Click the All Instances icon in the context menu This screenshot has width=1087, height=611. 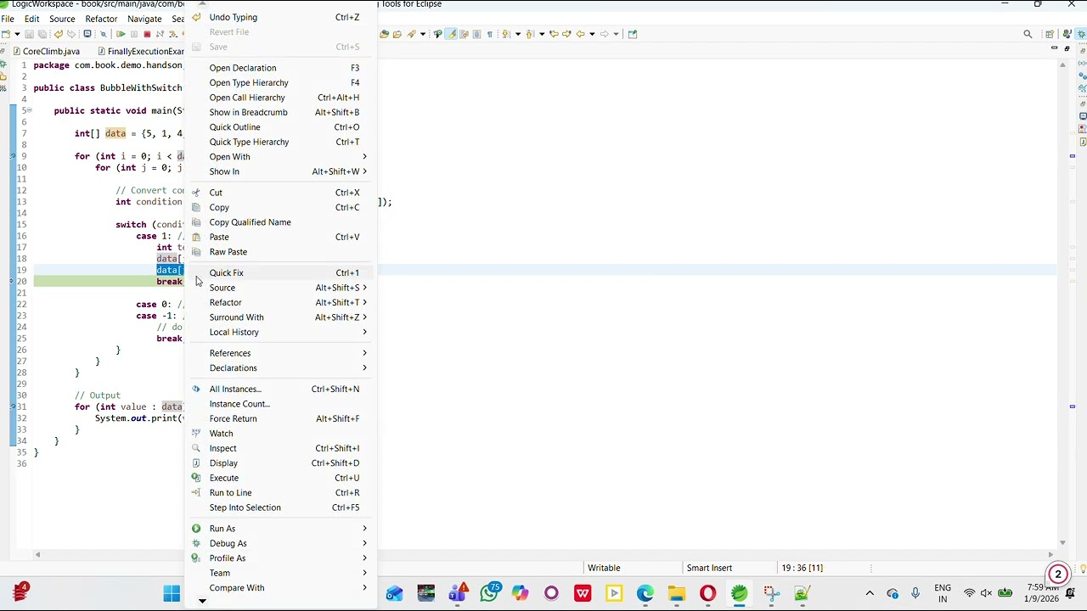[196, 389]
